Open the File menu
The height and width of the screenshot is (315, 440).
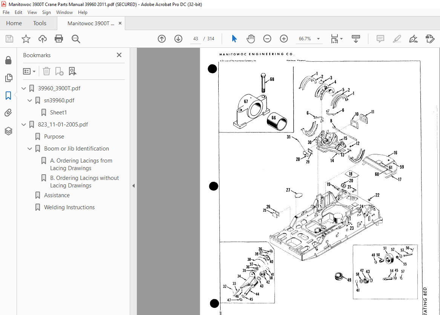point(6,12)
